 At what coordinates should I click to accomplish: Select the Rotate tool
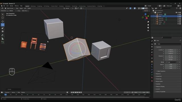(x=3, y=25)
